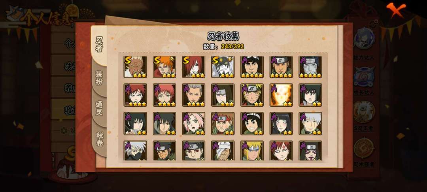The width and height of the screenshot is (427, 192).
Task: Select the masked Kakashi portrait in the bottom row
Action: pyautogui.click(x=135, y=151)
